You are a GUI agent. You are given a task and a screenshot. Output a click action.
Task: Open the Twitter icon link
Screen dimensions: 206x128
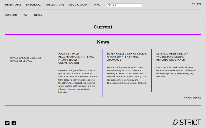7,123
